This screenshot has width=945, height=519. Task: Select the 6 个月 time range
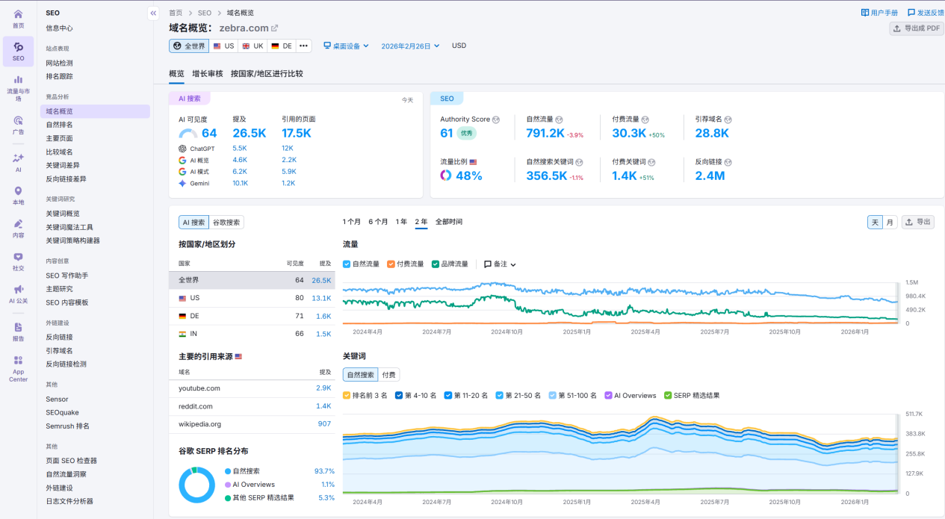pos(378,222)
